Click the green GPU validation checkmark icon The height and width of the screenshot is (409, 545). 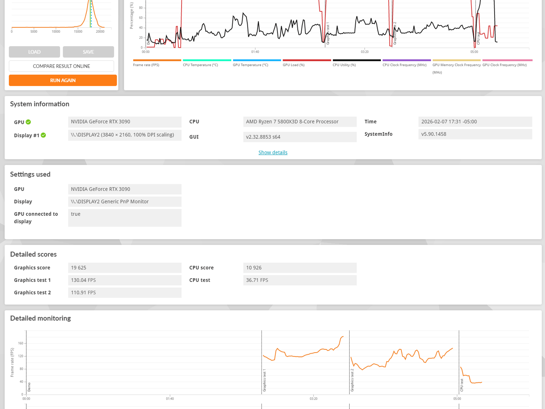[28, 122]
